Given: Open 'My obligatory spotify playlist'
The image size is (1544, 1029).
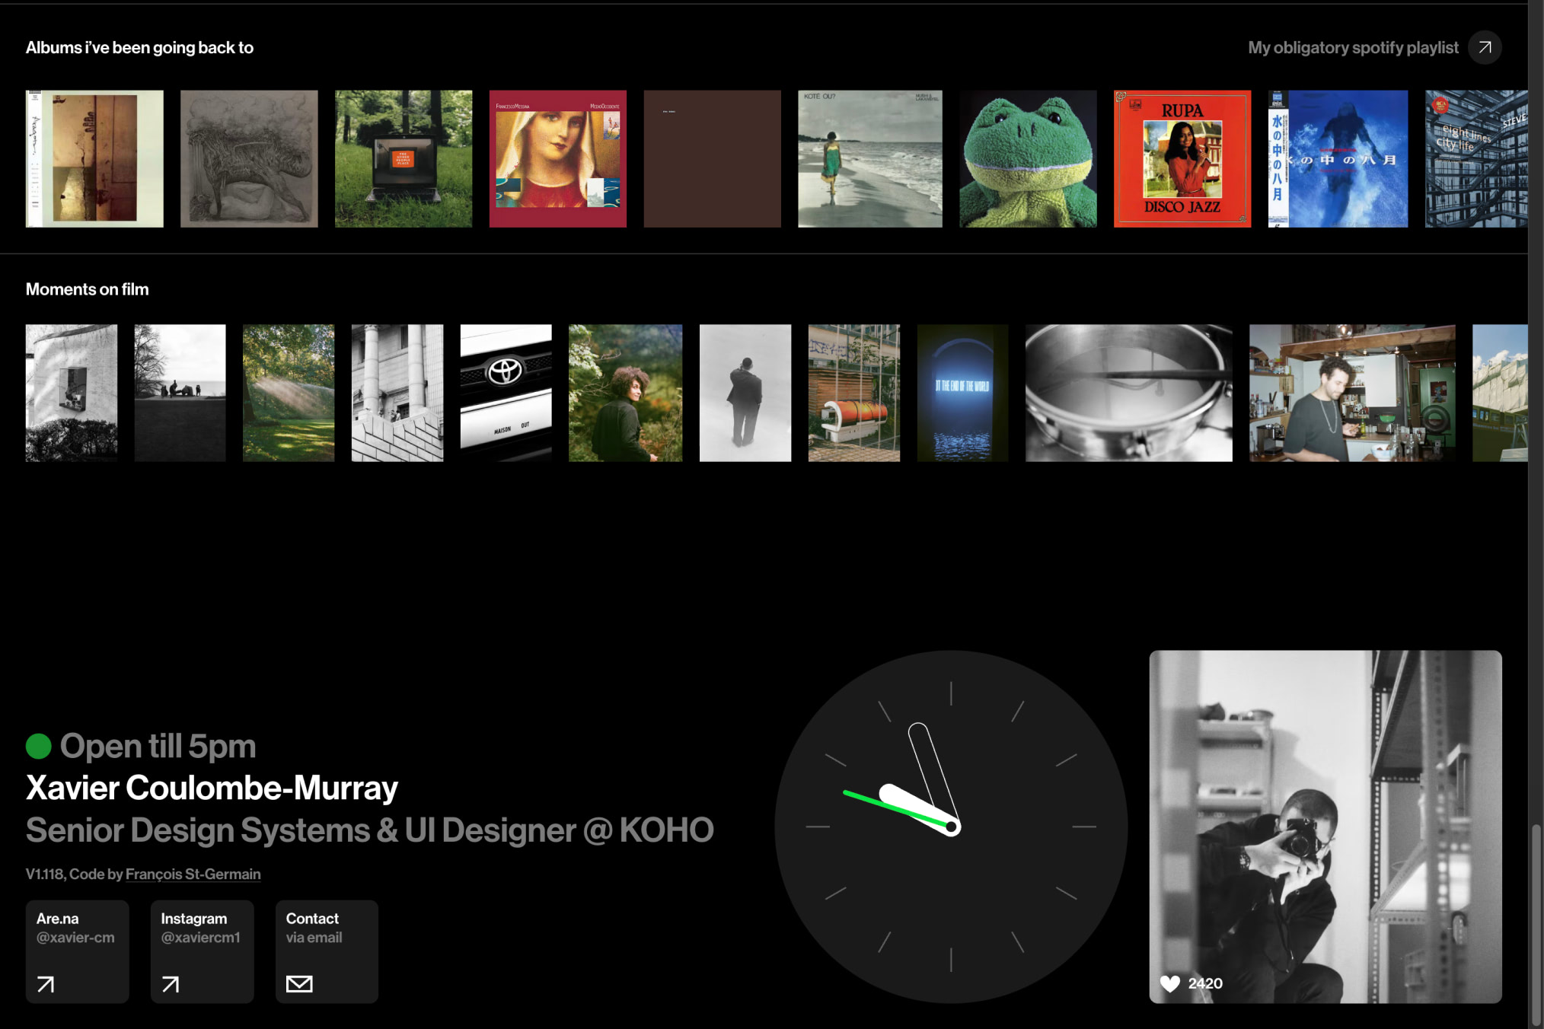Looking at the screenshot, I should pos(1353,47).
